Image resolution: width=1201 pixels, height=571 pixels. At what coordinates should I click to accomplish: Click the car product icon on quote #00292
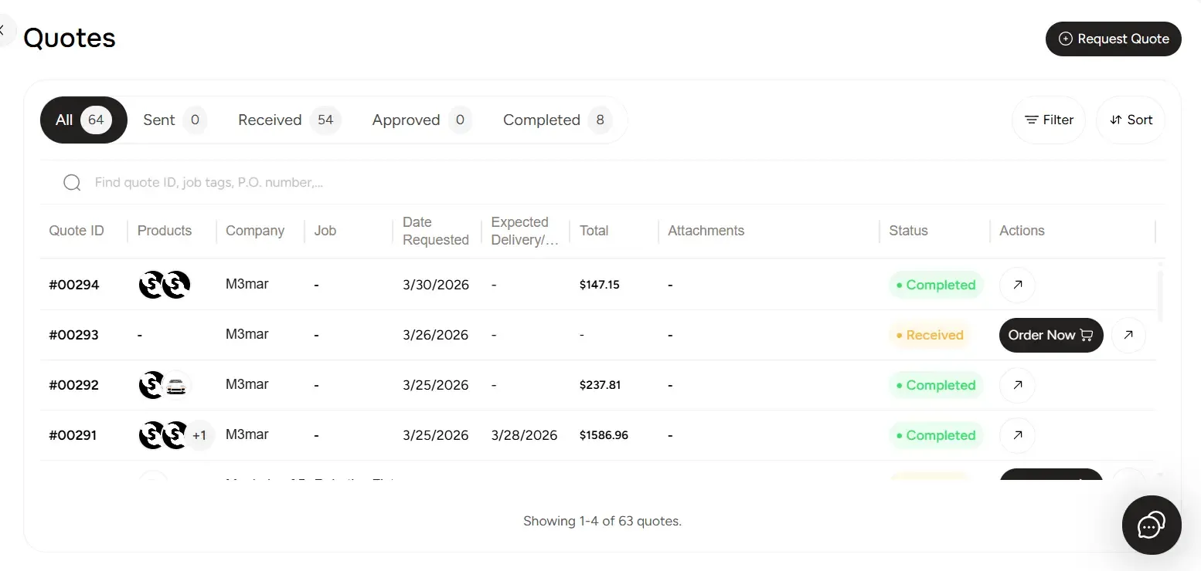(x=177, y=385)
